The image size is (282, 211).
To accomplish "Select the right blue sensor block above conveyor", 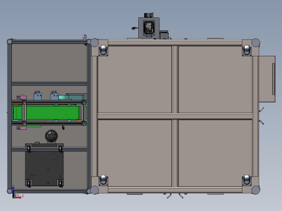I will pyautogui.click(x=54, y=96).
